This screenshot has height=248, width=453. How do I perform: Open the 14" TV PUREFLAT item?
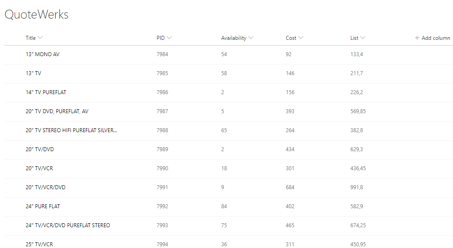click(46, 92)
